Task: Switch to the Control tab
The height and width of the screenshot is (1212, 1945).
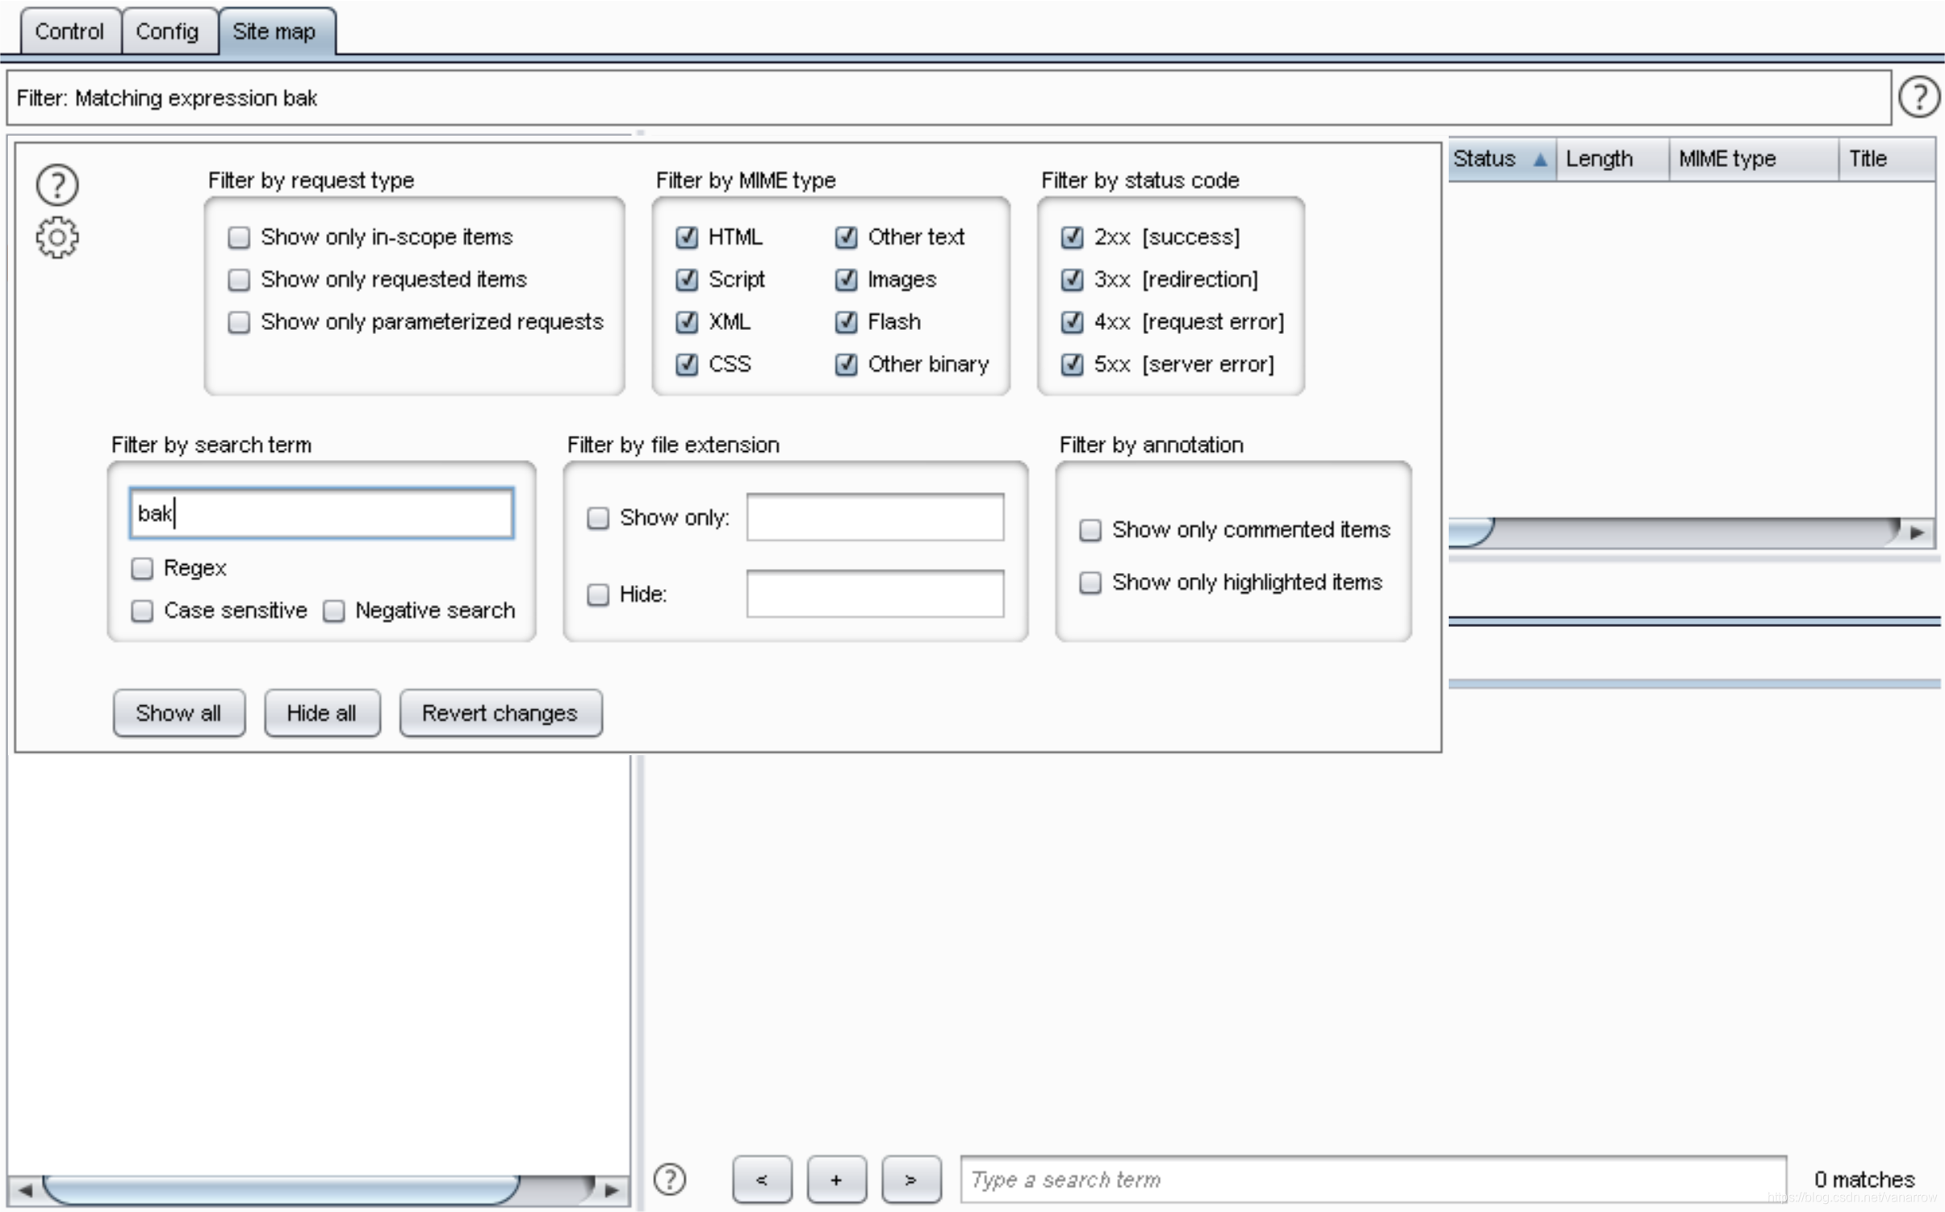Action: tap(69, 31)
